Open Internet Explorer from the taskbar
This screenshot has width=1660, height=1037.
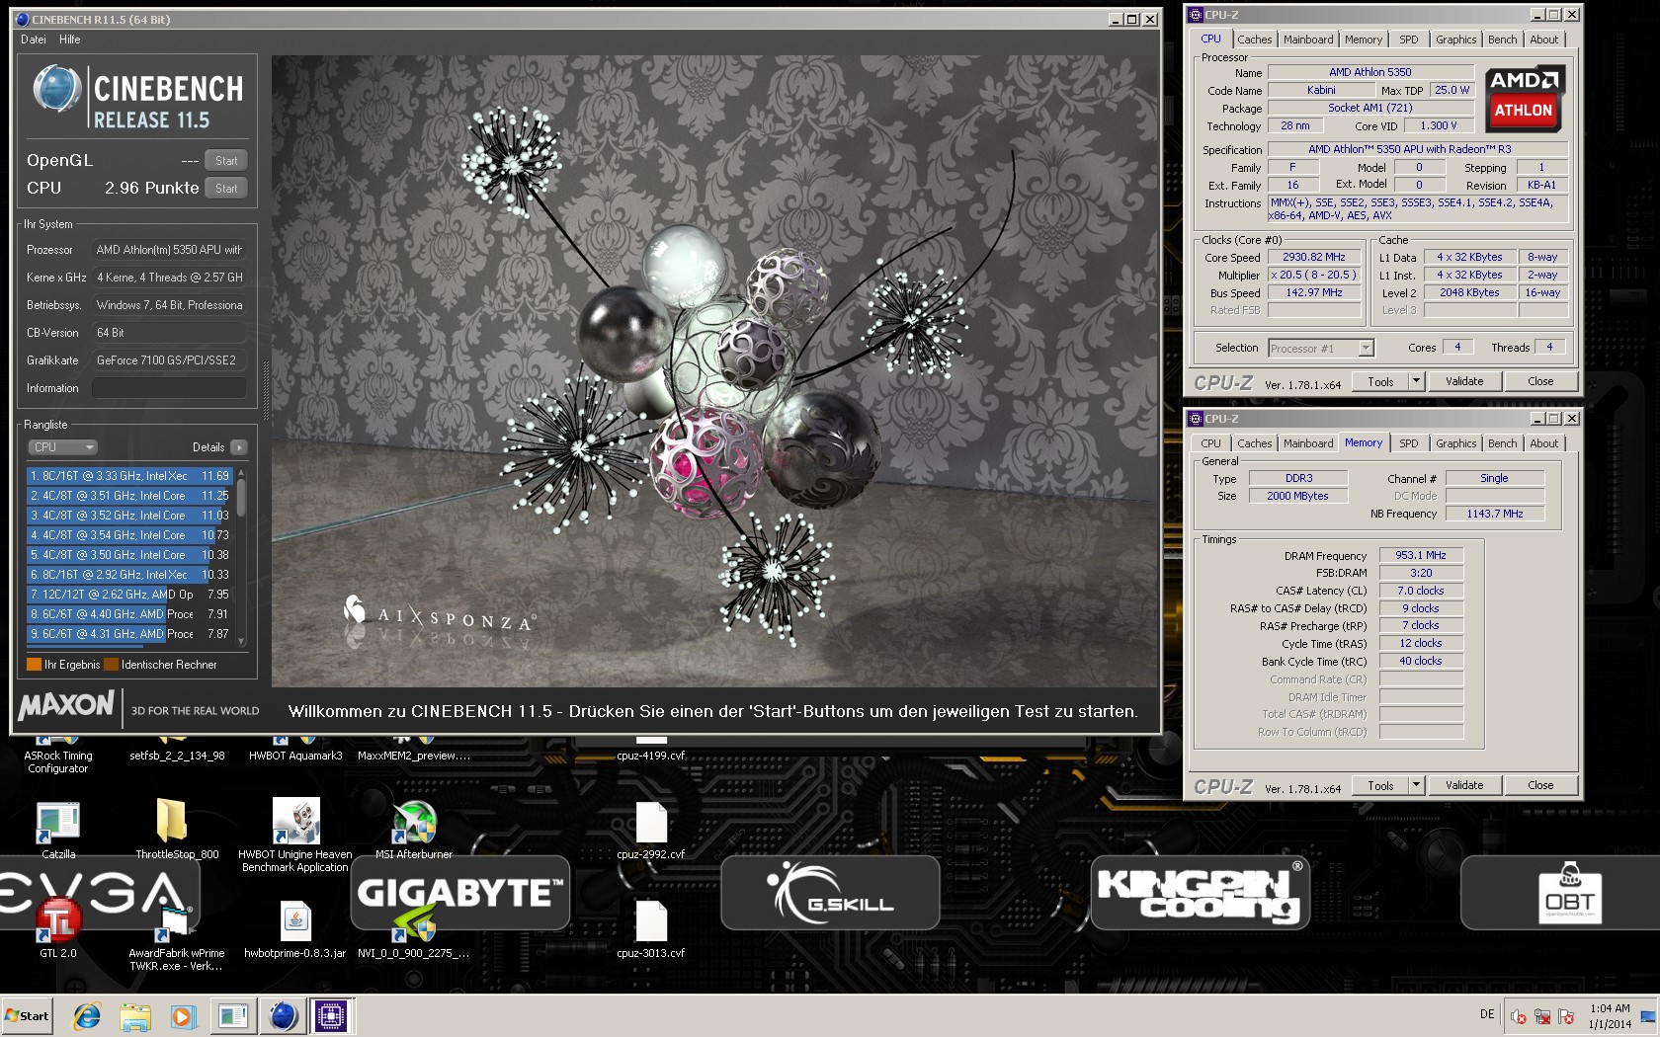(87, 1016)
